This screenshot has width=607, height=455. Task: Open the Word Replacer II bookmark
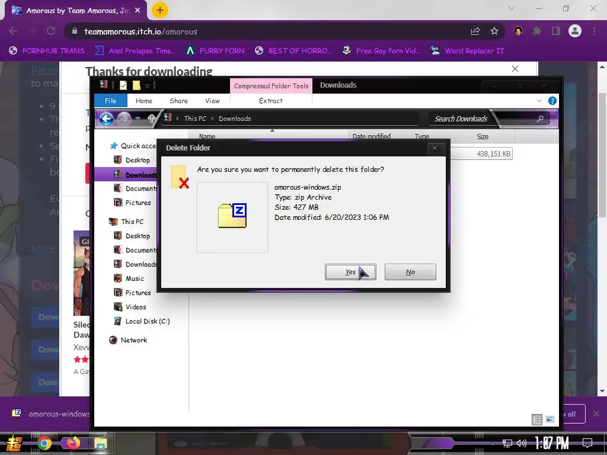(467, 51)
